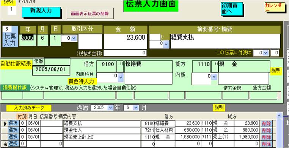Image resolution: width=289 pixels, height=148 pixels.
Task: Expand the 付箋 dropdown in voucher header
Action: tap(265, 53)
